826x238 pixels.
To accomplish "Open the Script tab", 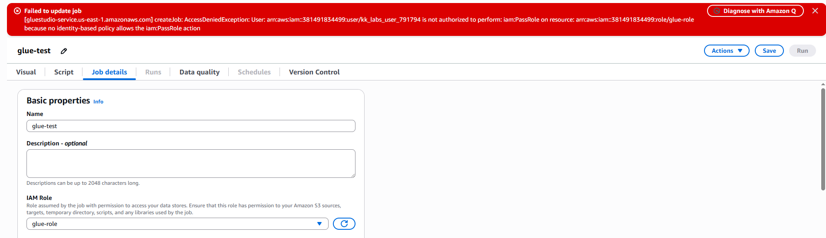I will pos(64,72).
